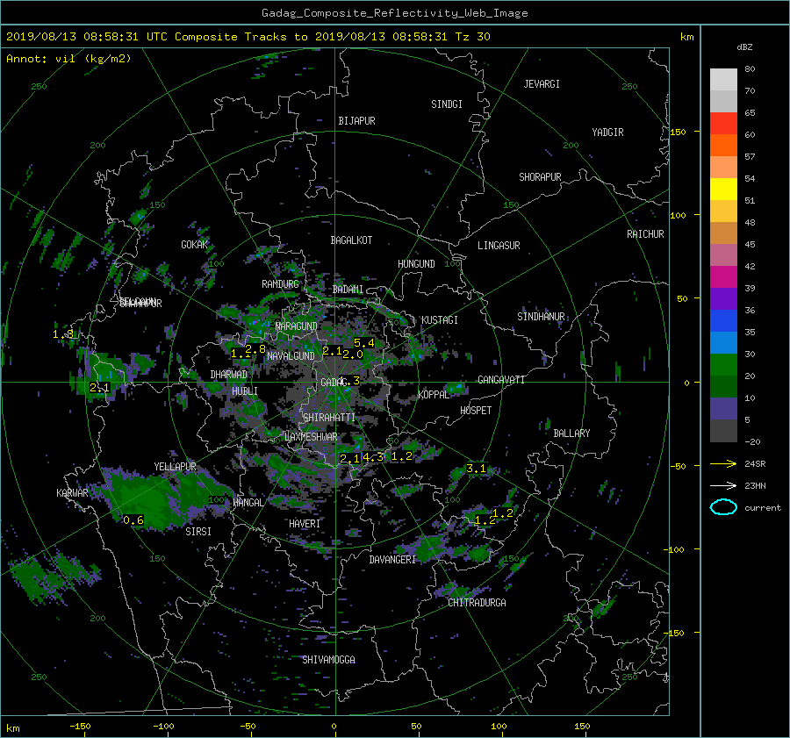Click the GADAG radar center label
Screen dimensions: 790x738
pos(333,383)
